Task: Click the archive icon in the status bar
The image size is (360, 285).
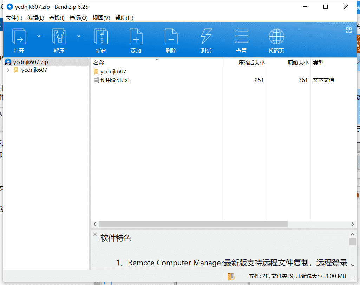Action: point(231,276)
